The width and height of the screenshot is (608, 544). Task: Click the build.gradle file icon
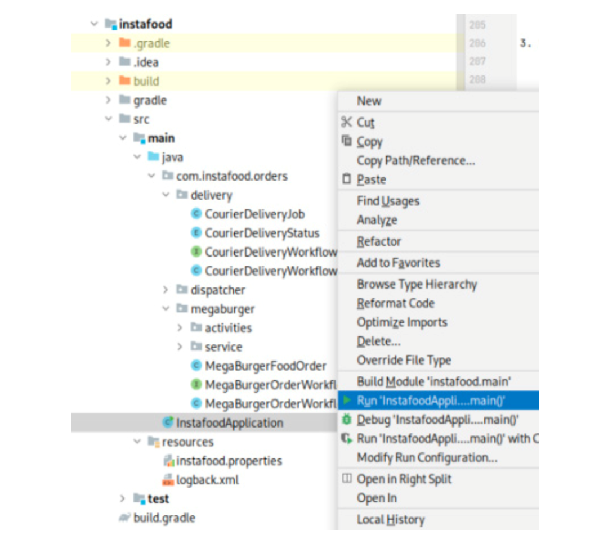[x=124, y=518]
